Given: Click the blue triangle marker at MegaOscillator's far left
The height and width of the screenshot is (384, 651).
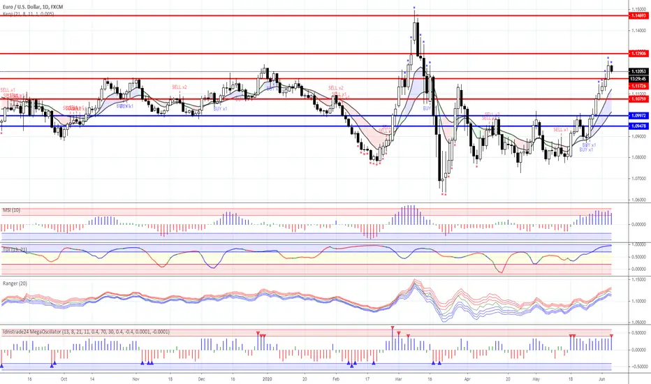Looking at the screenshot, I should [x=1, y=366].
